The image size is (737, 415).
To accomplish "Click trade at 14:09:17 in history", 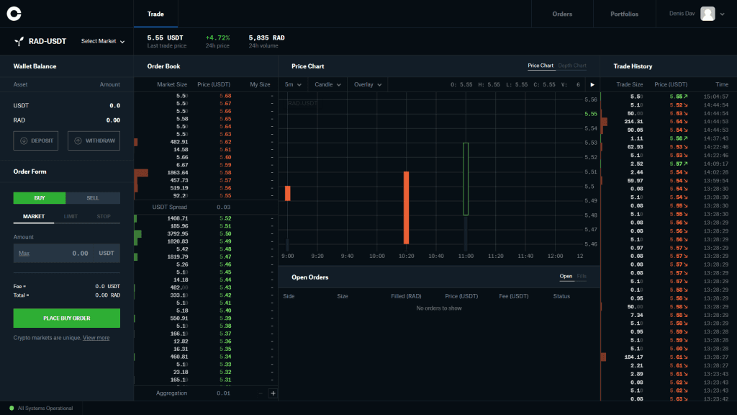I will coord(669,164).
